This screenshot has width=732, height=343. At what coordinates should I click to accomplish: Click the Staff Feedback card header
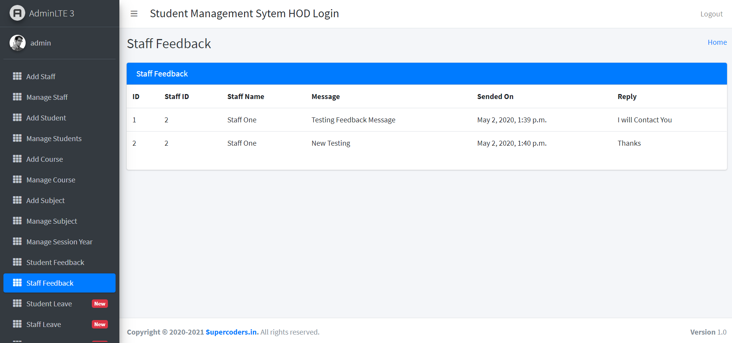[427, 74]
